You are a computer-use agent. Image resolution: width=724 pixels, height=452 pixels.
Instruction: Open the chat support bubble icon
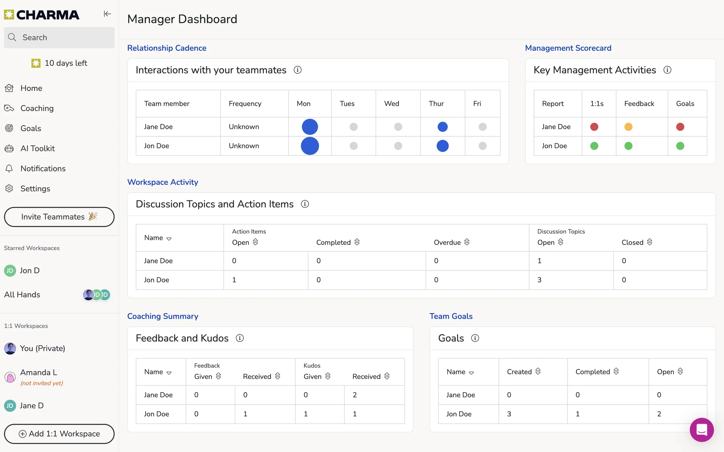[701, 430]
